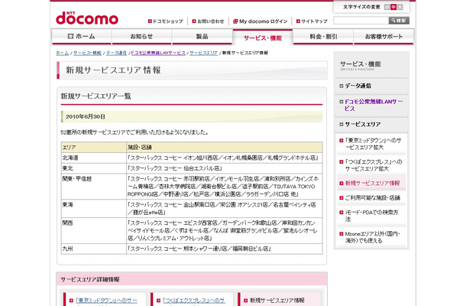Open bottom 「東京ミッドタウン」へのサー link
The image size is (466, 306).
point(106,301)
